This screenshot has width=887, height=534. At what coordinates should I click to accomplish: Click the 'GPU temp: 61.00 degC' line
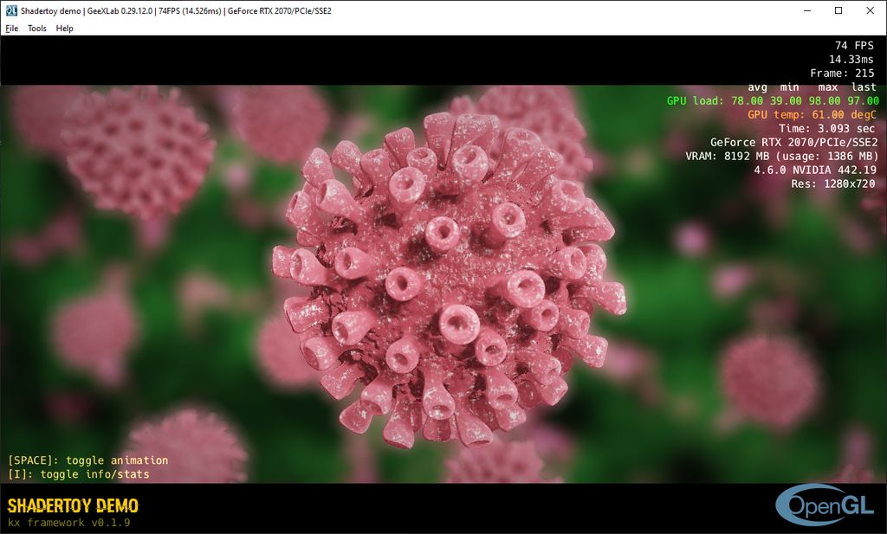click(812, 115)
